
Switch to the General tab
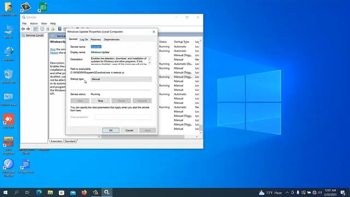coord(73,39)
